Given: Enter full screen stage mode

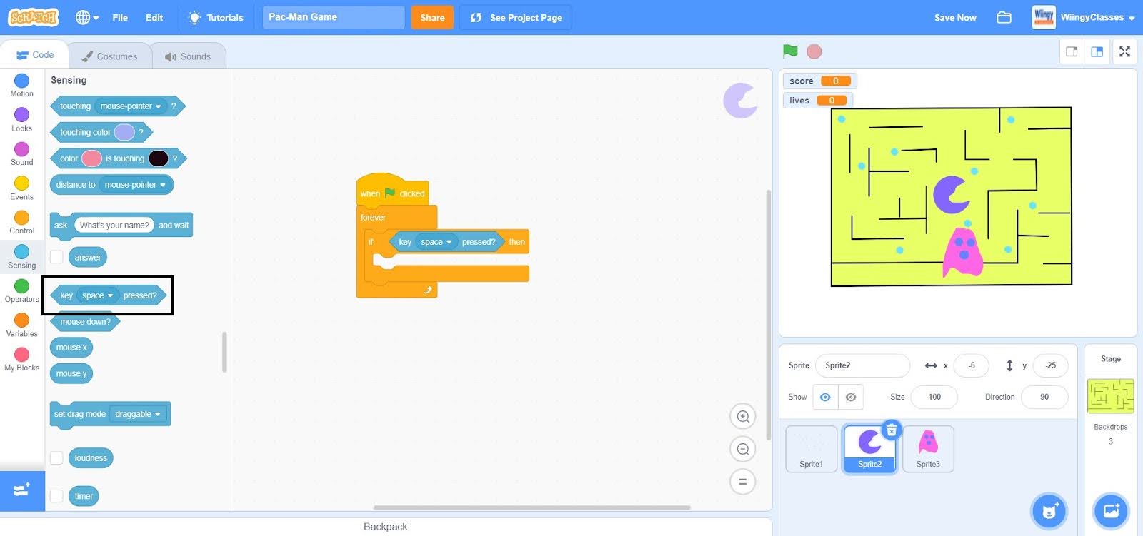Looking at the screenshot, I should [x=1124, y=51].
